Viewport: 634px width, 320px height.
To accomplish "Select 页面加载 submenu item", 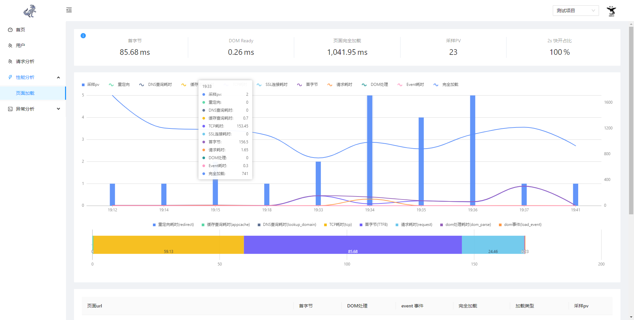I will tap(33, 93).
